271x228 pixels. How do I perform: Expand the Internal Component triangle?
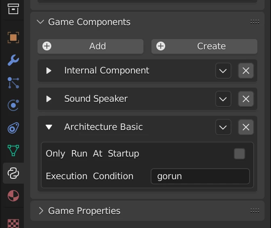[x=49, y=71]
